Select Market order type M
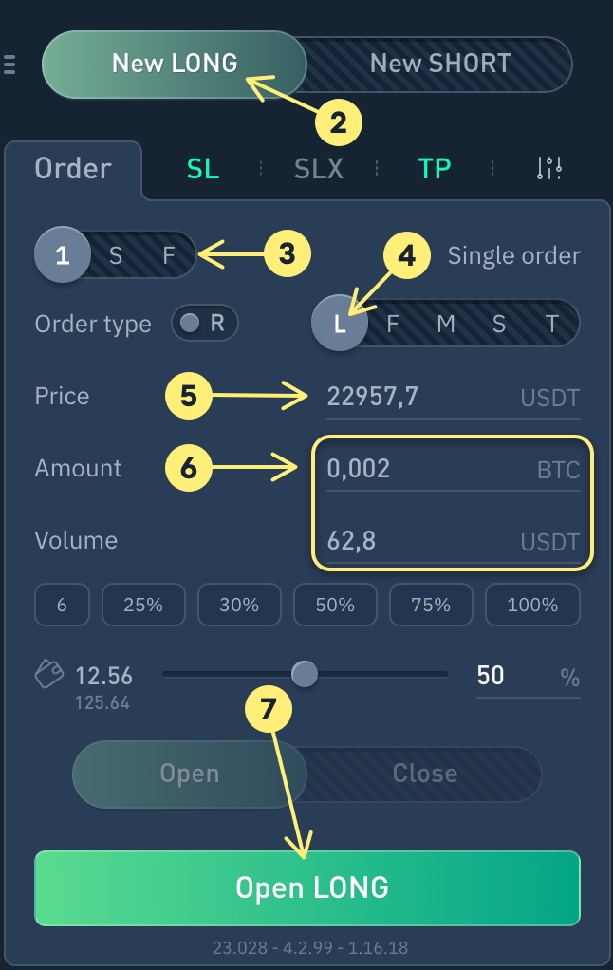Screen dimensions: 613x970 pyautogui.click(x=446, y=325)
